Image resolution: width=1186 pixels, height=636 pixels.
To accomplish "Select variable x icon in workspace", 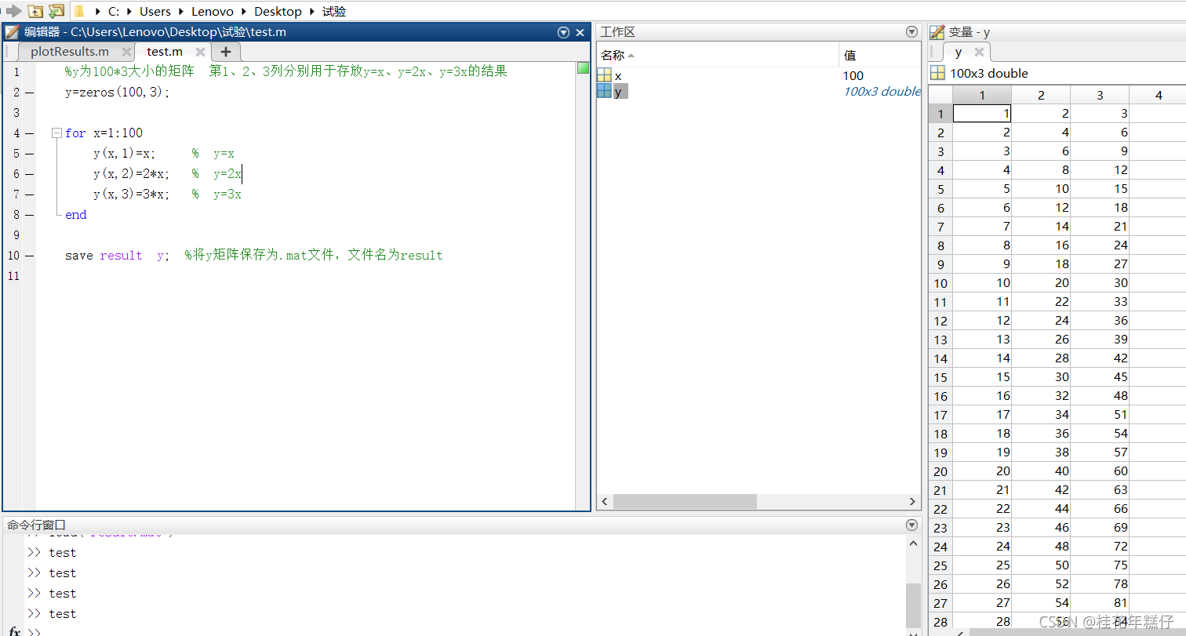I will (x=604, y=75).
